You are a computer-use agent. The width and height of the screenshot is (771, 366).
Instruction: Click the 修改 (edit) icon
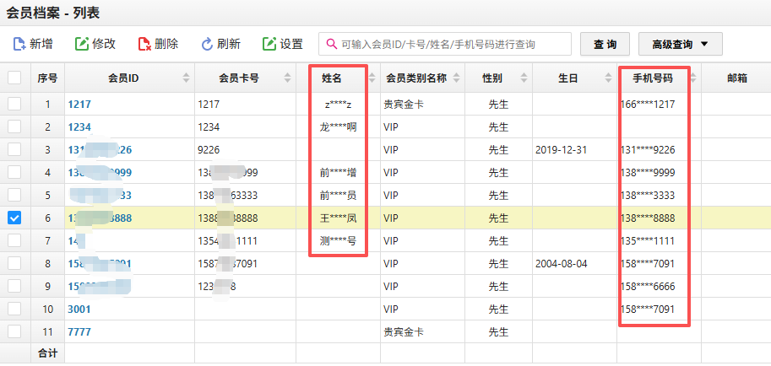pos(82,44)
